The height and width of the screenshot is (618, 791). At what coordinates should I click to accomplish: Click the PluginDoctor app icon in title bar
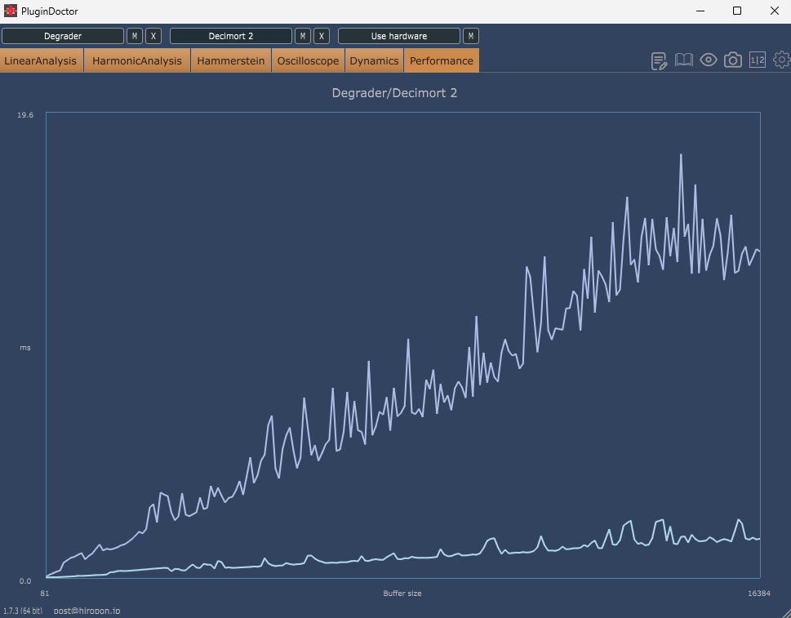click(x=10, y=11)
